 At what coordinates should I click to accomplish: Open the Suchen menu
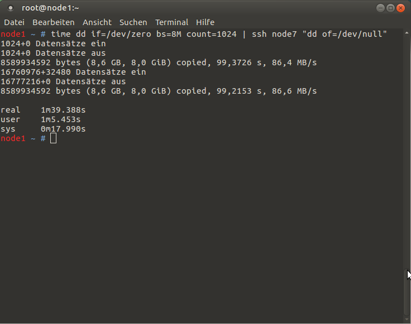click(133, 22)
